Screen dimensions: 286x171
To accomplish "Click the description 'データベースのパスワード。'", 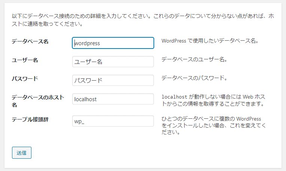I will click(194, 78).
